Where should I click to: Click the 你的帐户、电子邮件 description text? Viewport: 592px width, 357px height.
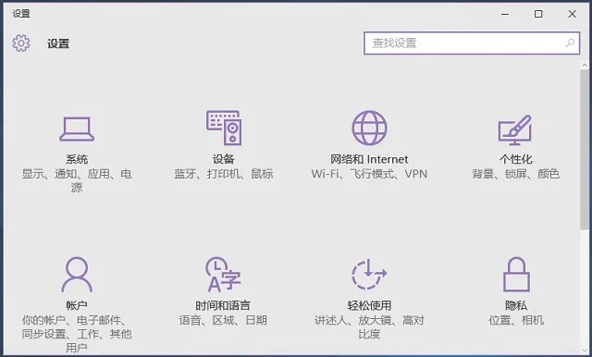[77, 334]
